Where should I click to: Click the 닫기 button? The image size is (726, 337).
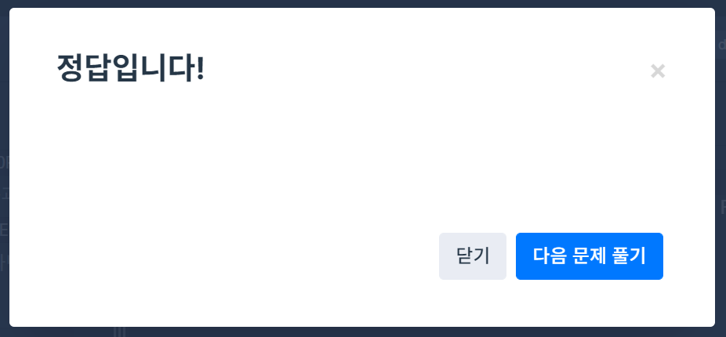pyautogui.click(x=473, y=256)
